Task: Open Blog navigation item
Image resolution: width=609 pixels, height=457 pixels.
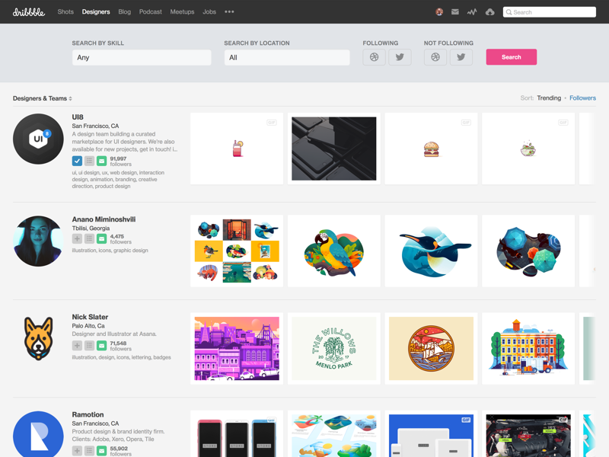Action: point(124,11)
